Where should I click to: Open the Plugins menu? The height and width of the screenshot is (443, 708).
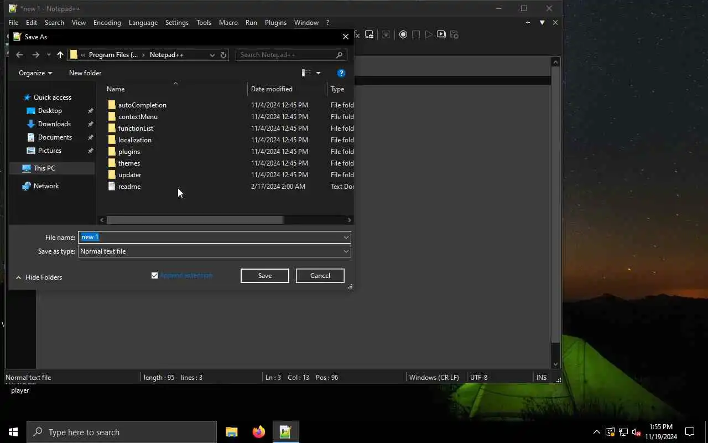pos(275,23)
